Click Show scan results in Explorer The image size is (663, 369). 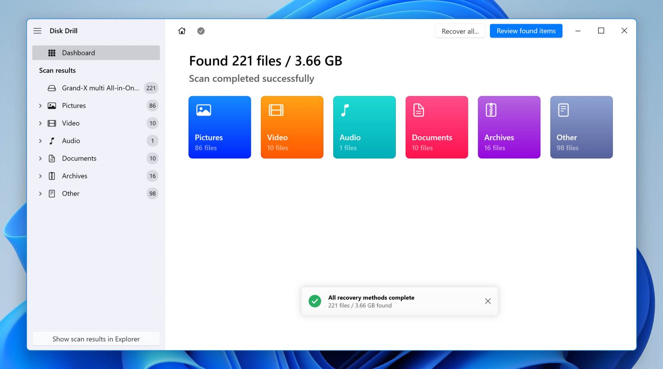[96, 339]
